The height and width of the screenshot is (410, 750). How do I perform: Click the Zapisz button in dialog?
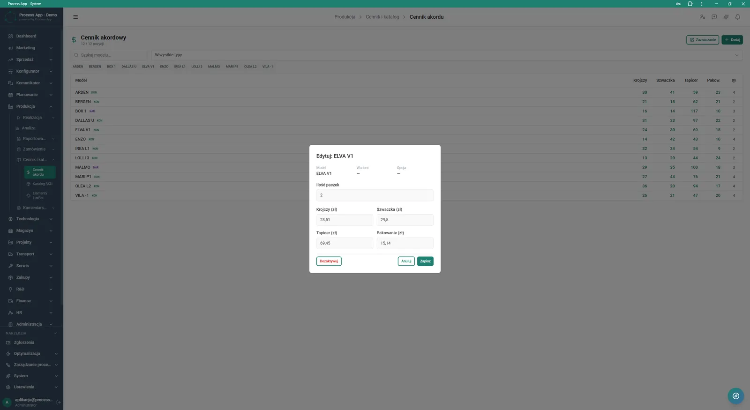click(425, 261)
